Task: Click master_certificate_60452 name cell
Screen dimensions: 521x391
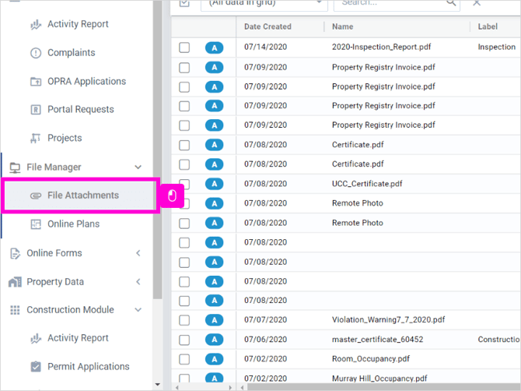Action: (377, 340)
